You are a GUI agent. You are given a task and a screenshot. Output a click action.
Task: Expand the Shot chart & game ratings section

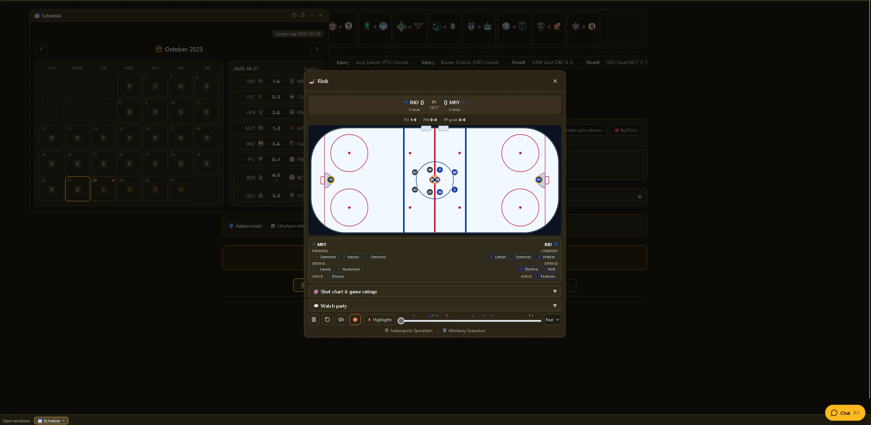434,292
